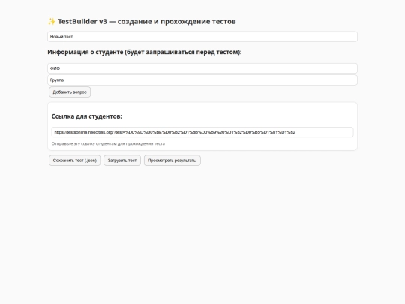Screen dimensions: 405x304
Task: Open the 'Загрузить тест' button
Action: point(122,161)
